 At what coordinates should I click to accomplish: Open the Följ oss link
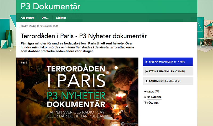point(153,103)
